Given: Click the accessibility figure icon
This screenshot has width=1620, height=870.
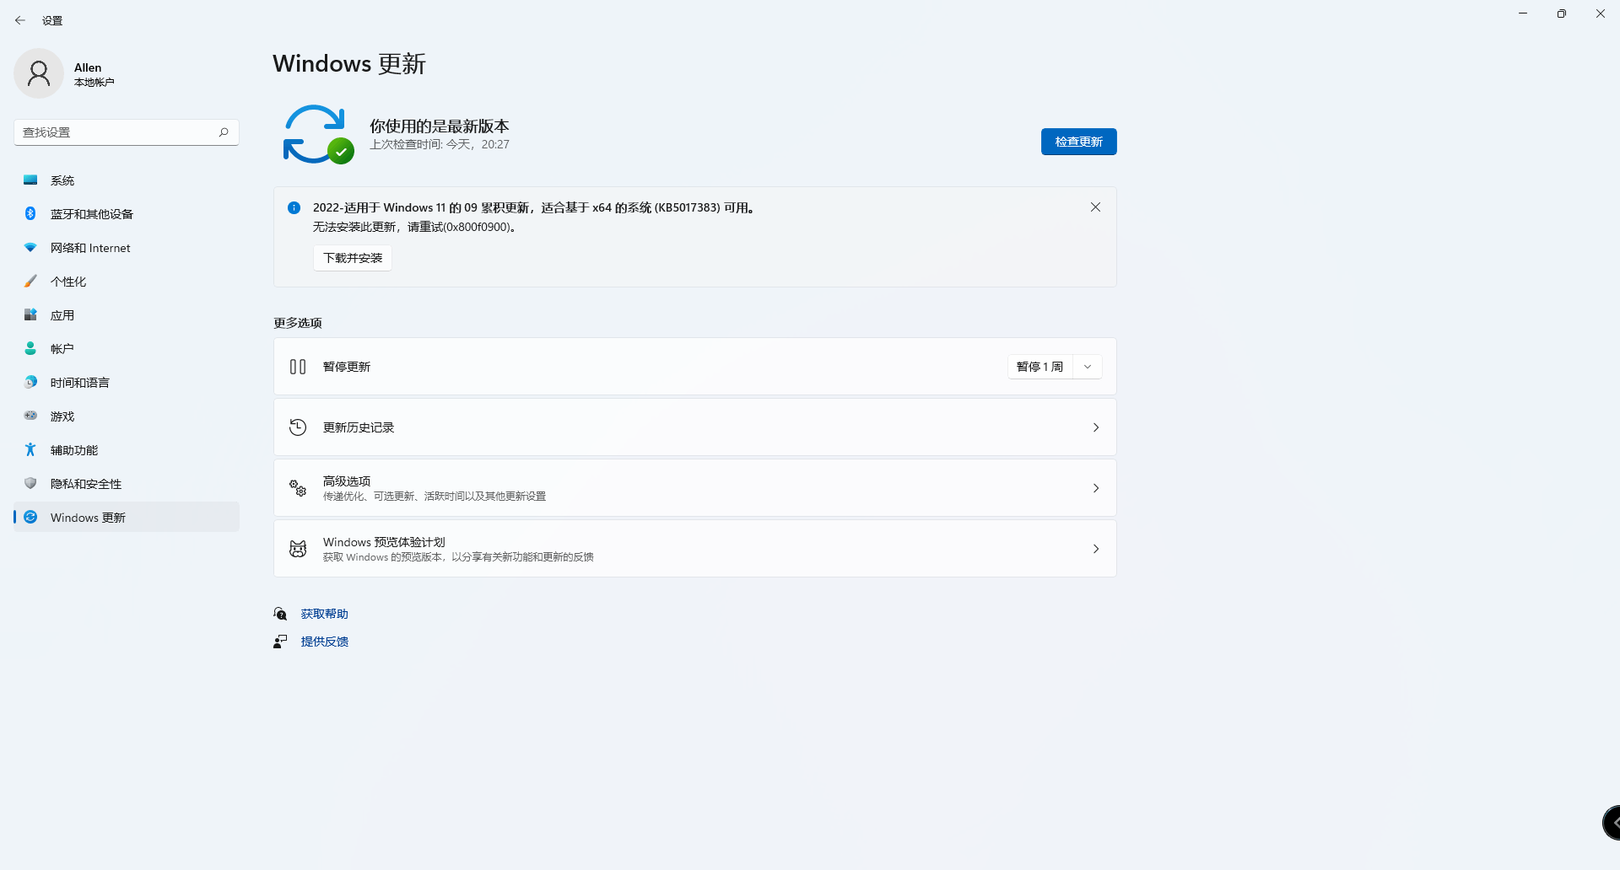Looking at the screenshot, I should [30, 450].
